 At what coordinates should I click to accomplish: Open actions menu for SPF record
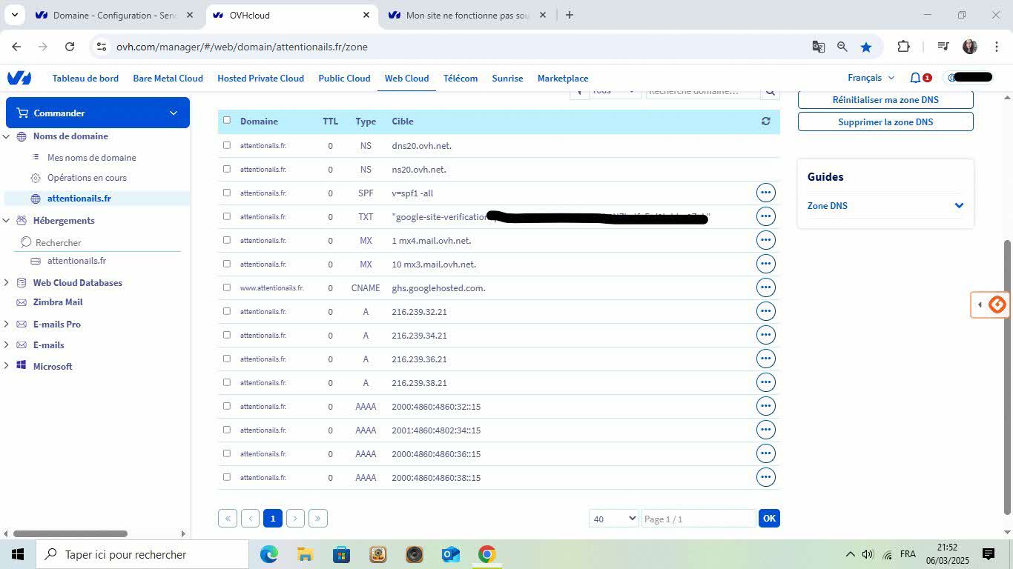[x=765, y=193]
